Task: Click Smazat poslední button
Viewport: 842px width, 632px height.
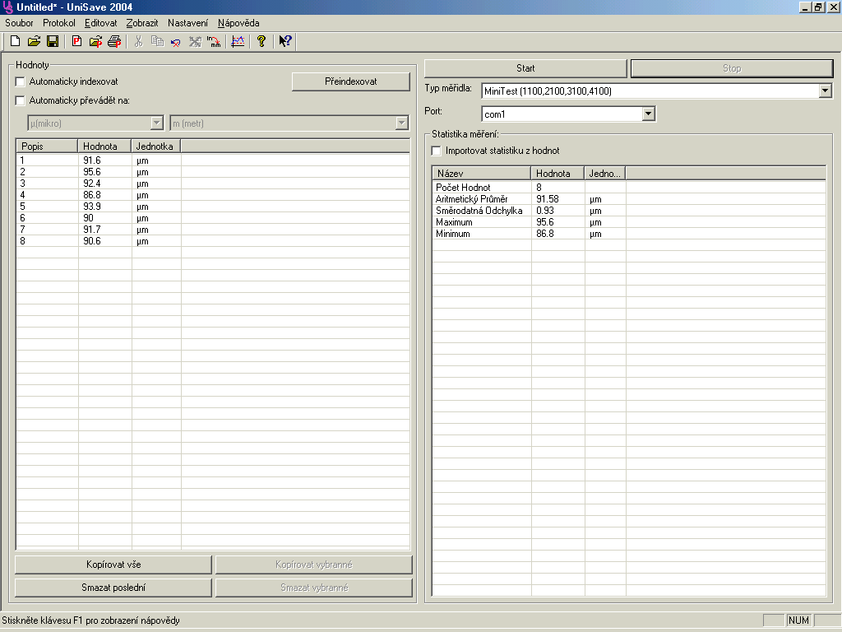Action: pos(113,588)
